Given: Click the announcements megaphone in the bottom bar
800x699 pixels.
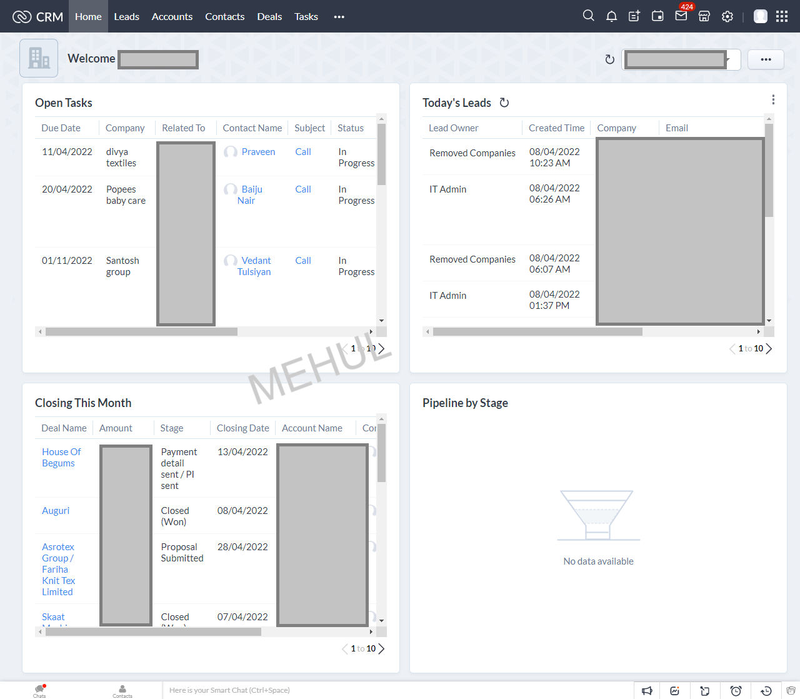Looking at the screenshot, I should point(647,690).
